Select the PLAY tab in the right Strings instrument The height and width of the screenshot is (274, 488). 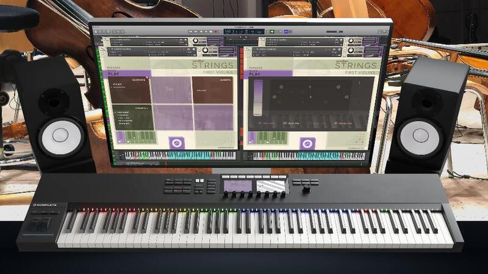coord(254,74)
